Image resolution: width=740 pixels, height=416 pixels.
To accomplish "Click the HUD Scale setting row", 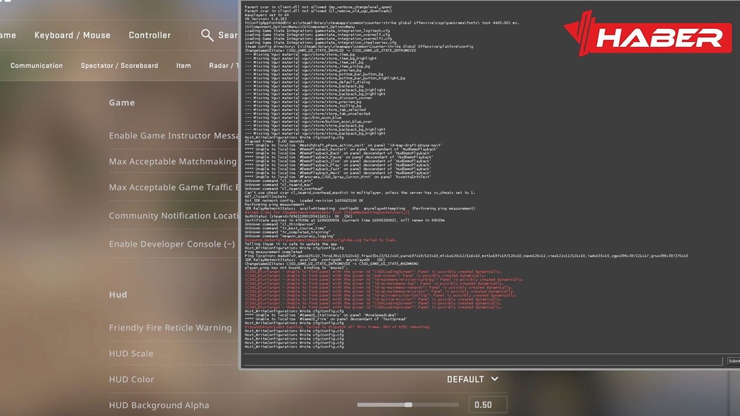I will click(131, 354).
